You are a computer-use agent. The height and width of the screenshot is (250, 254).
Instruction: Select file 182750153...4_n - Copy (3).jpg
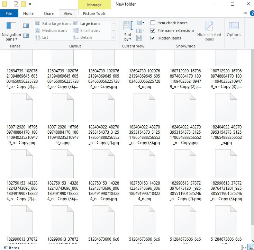point(63,175)
